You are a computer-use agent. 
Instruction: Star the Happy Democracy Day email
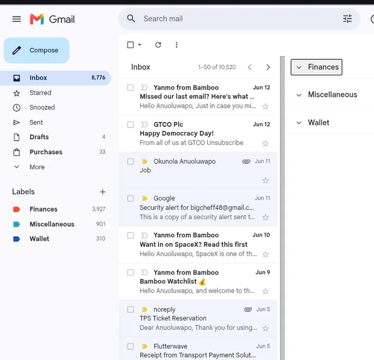[266, 143]
